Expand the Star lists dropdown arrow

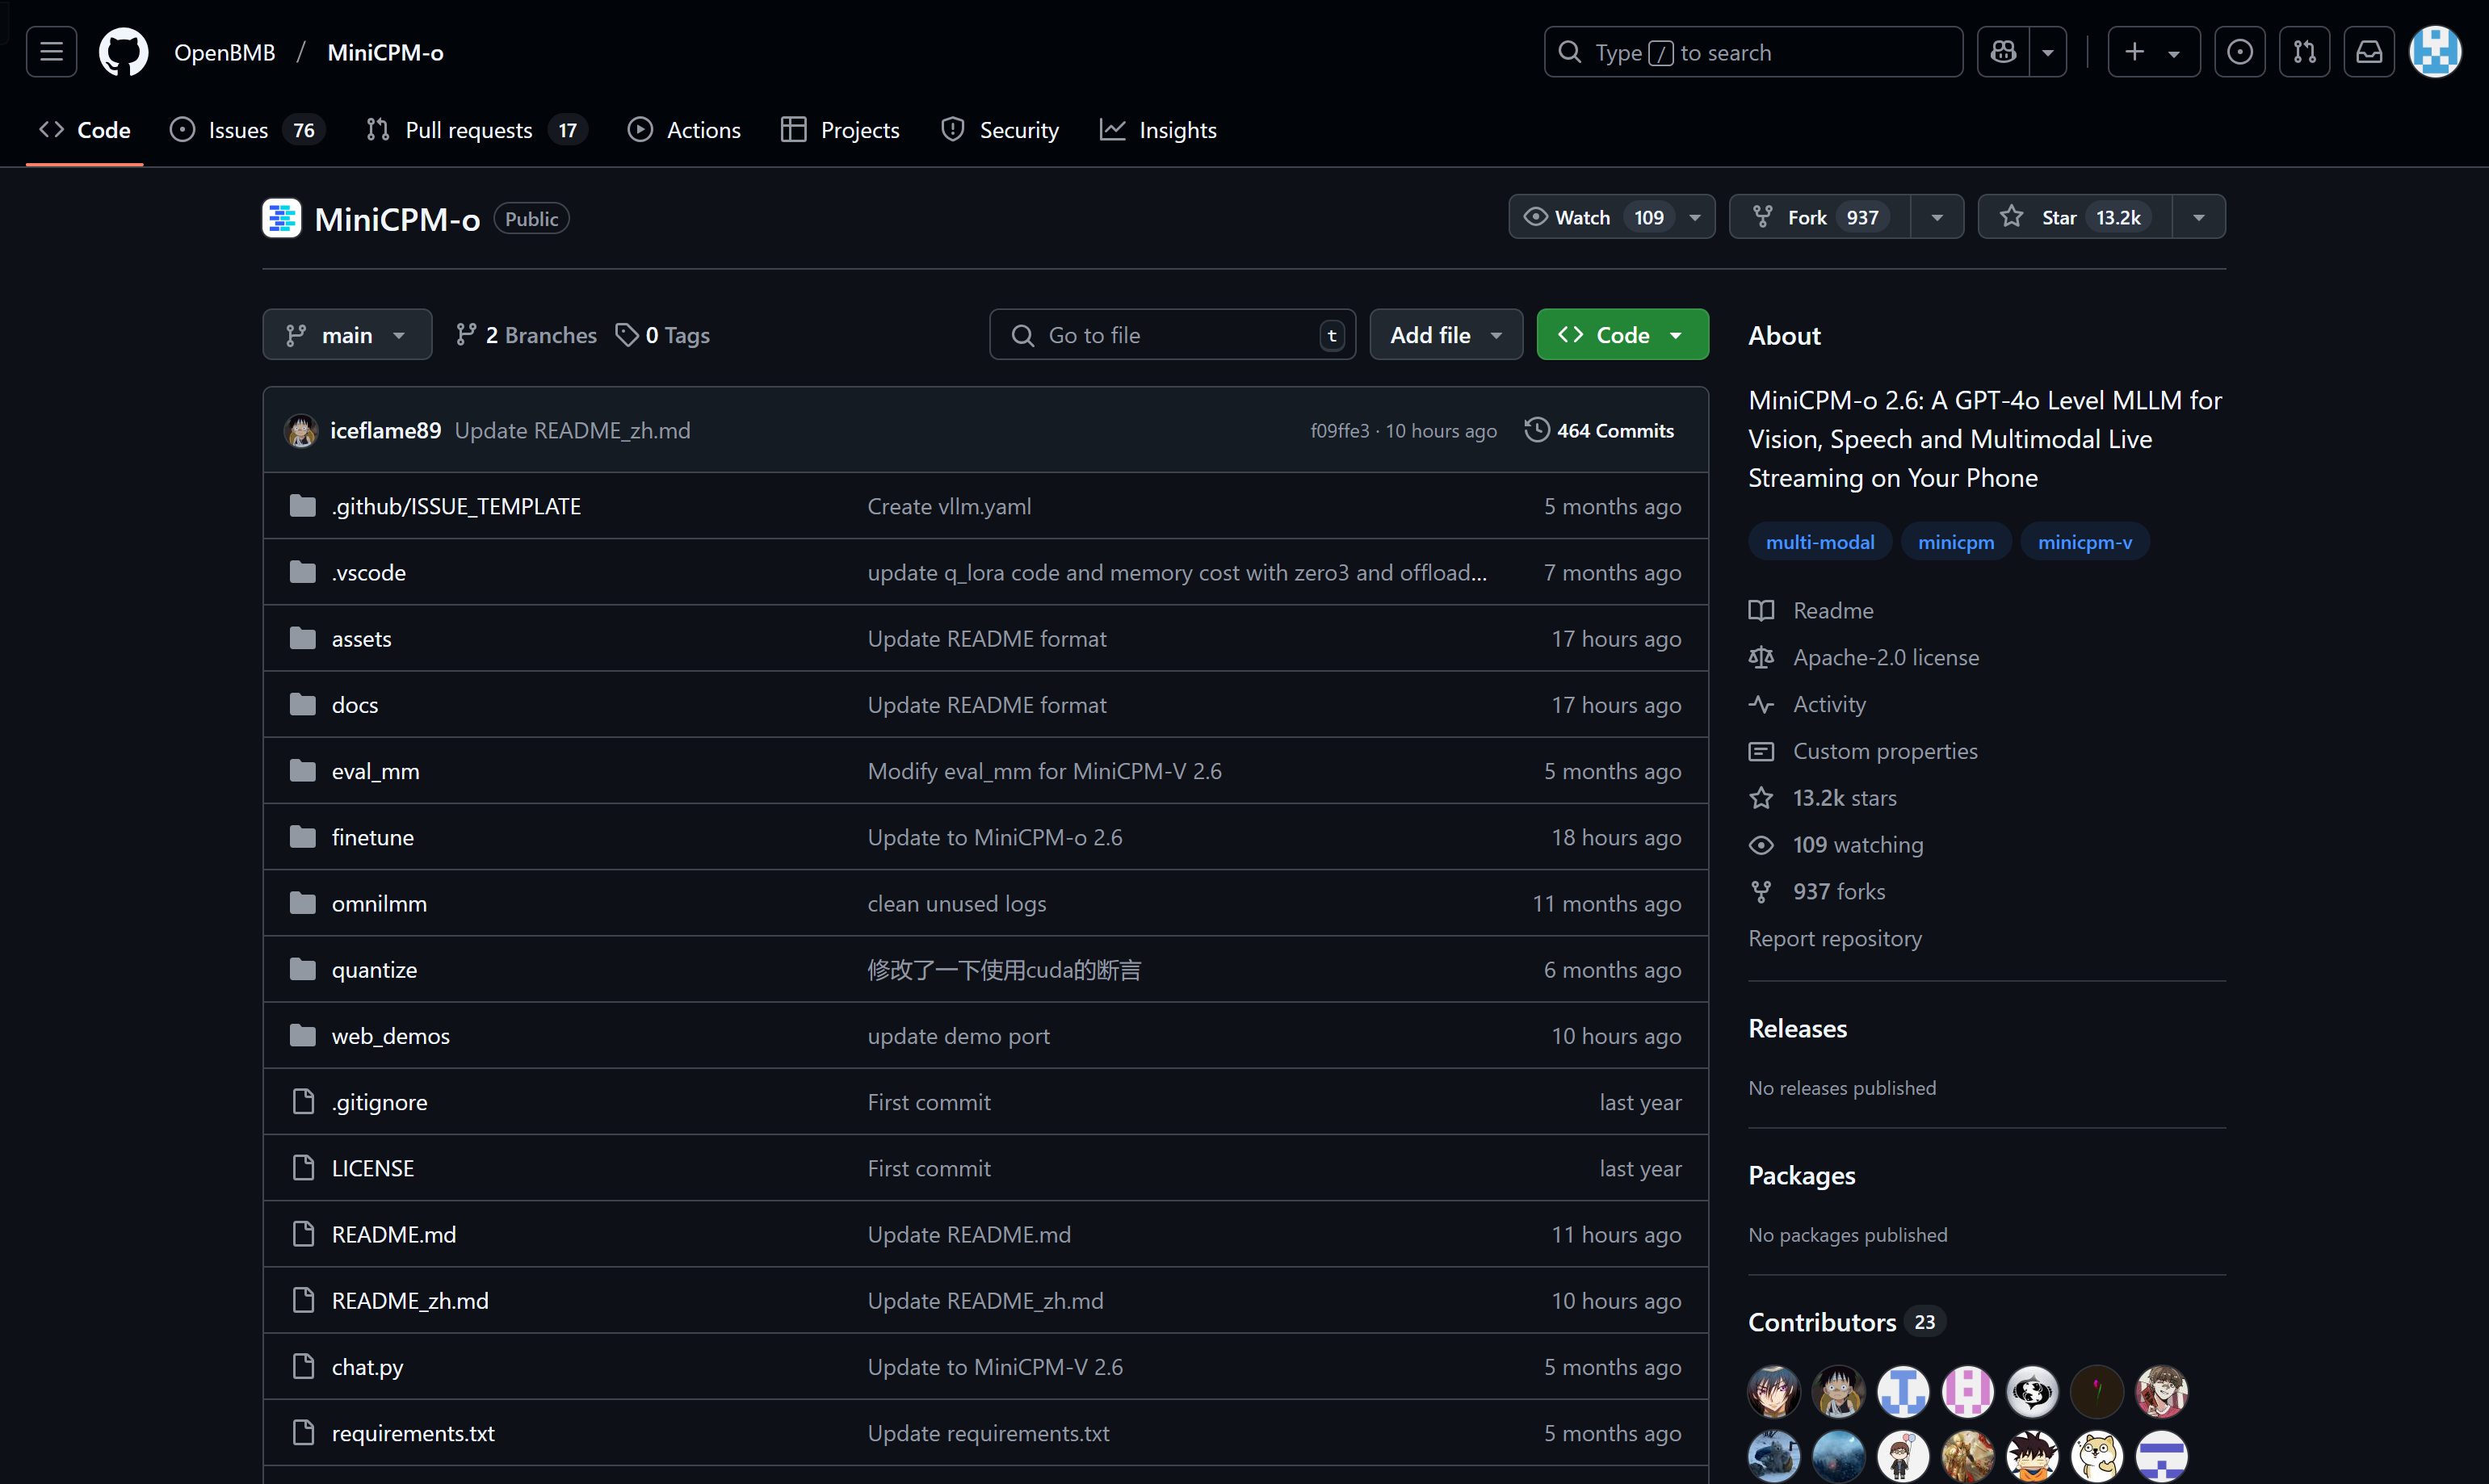(2198, 217)
